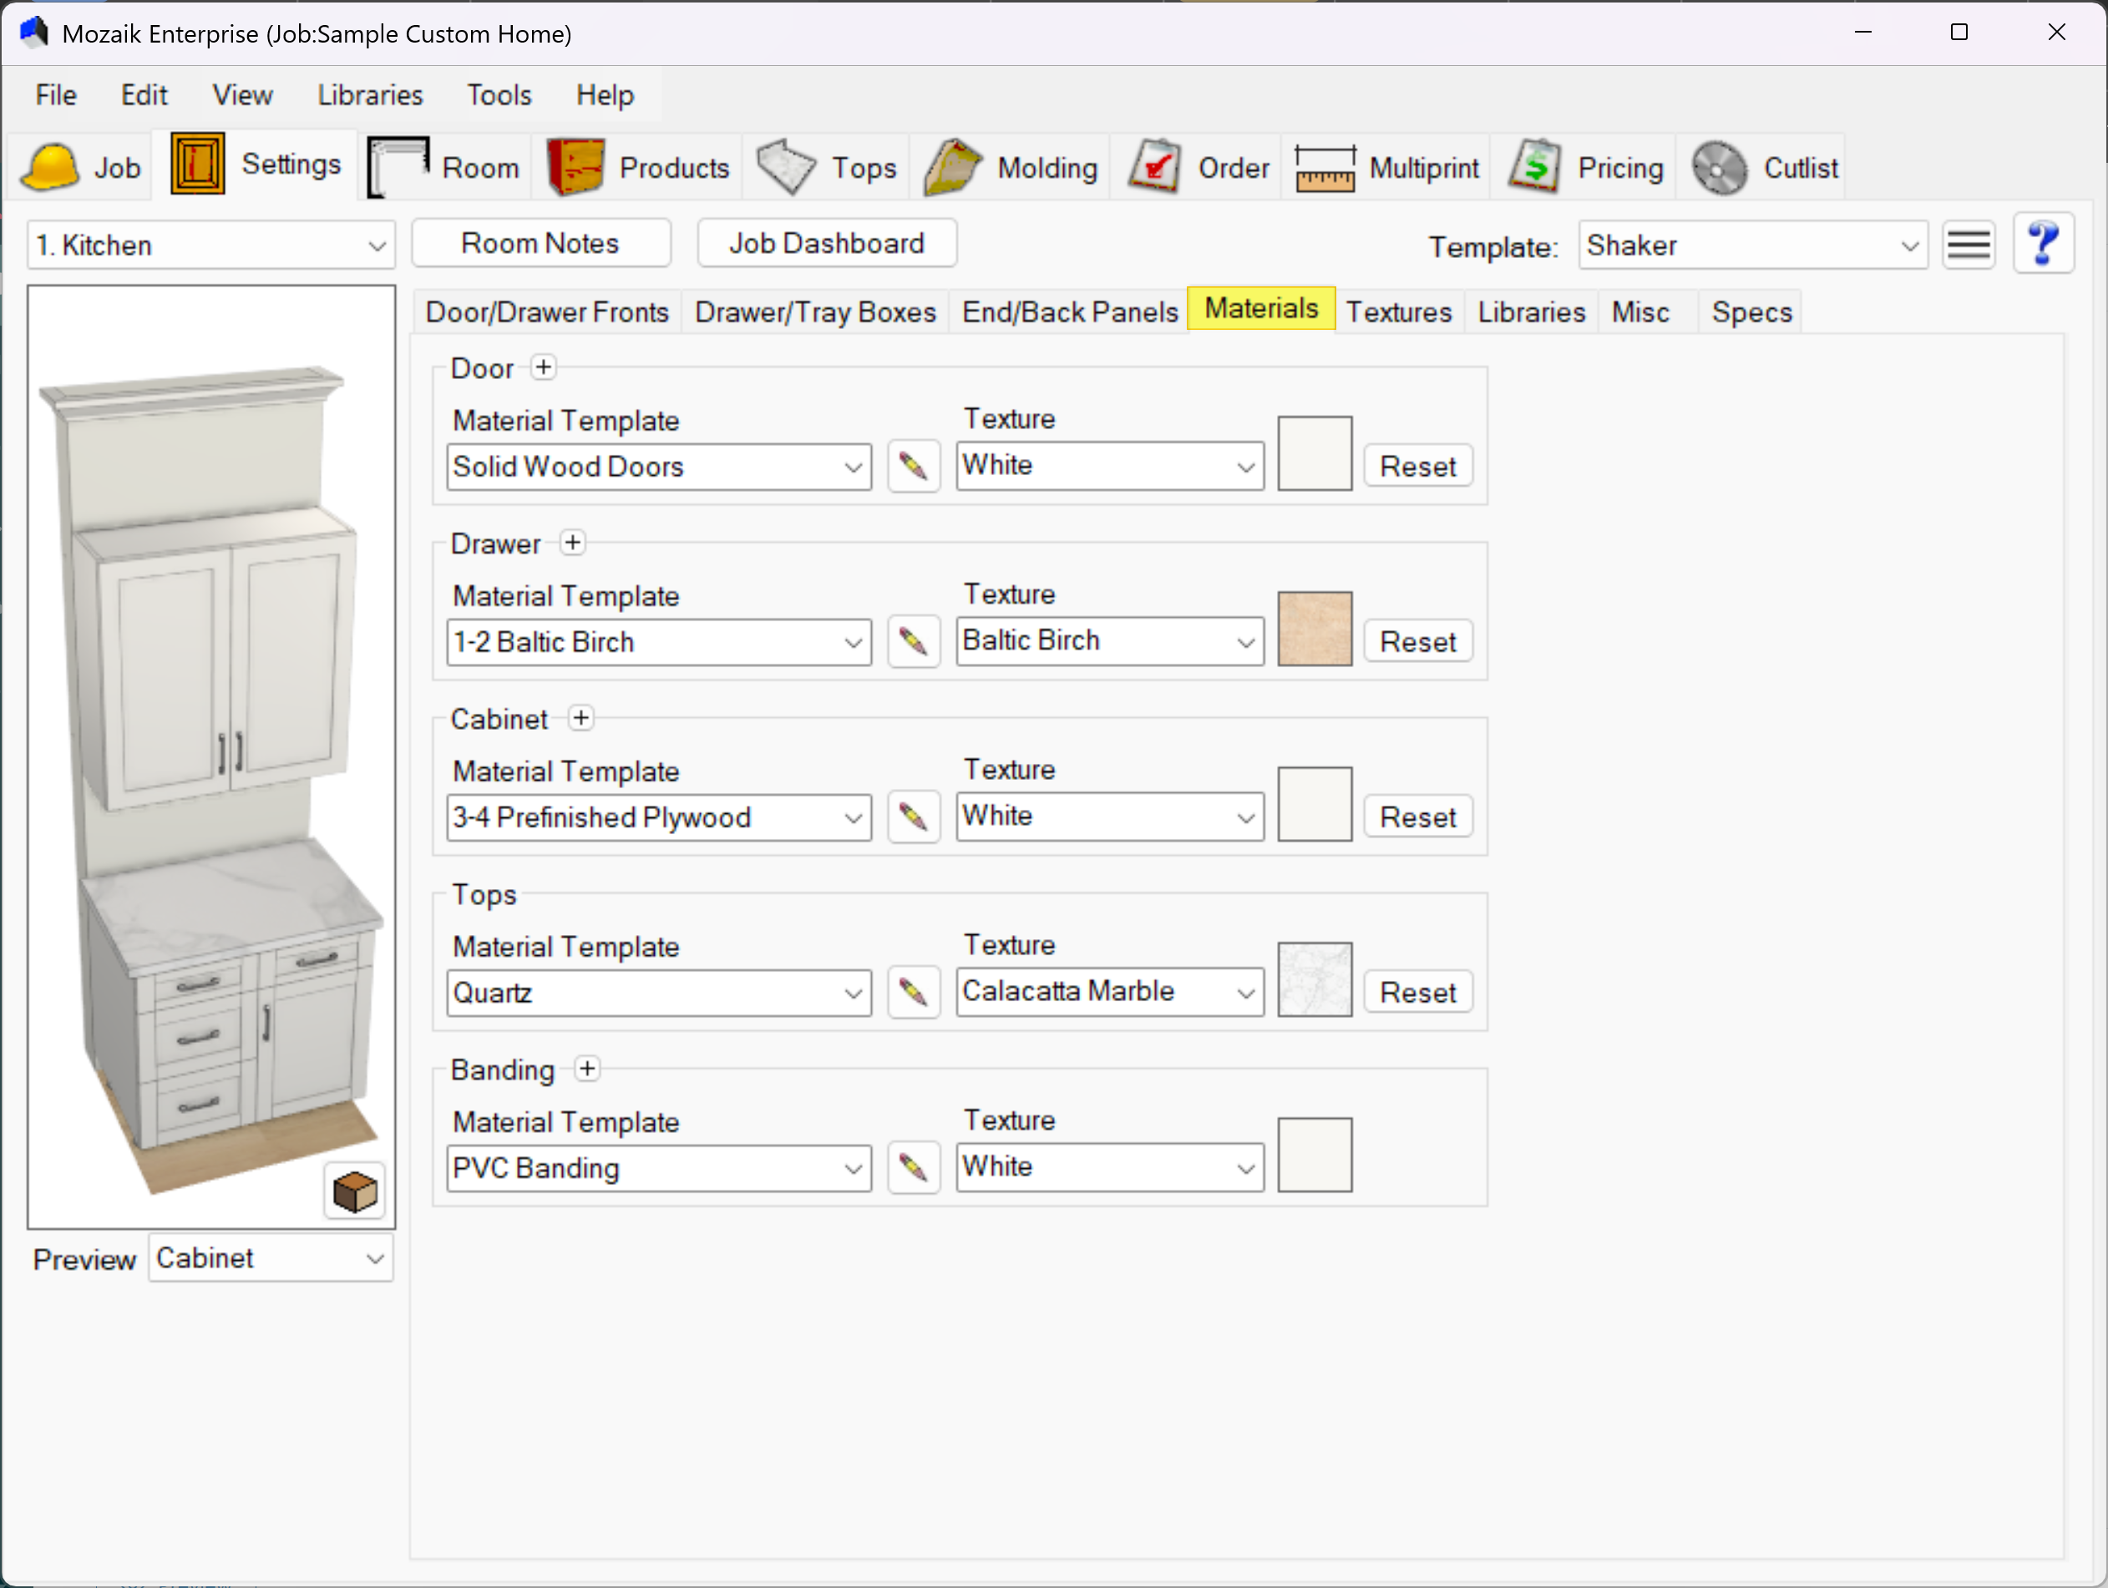
Task: Expand the Cabinet section plus button
Action: pos(580,718)
